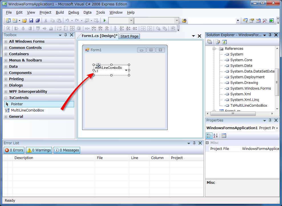Open the Tools menu
Image resolution: width=282 pixels, height=206 pixels.
click(100, 13)
